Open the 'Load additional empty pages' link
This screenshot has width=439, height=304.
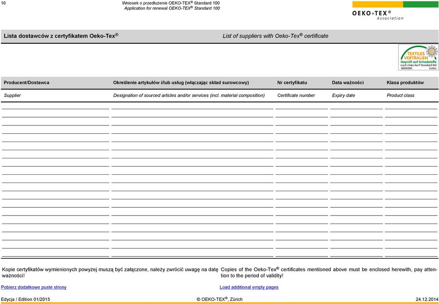[x=249, y=287]
